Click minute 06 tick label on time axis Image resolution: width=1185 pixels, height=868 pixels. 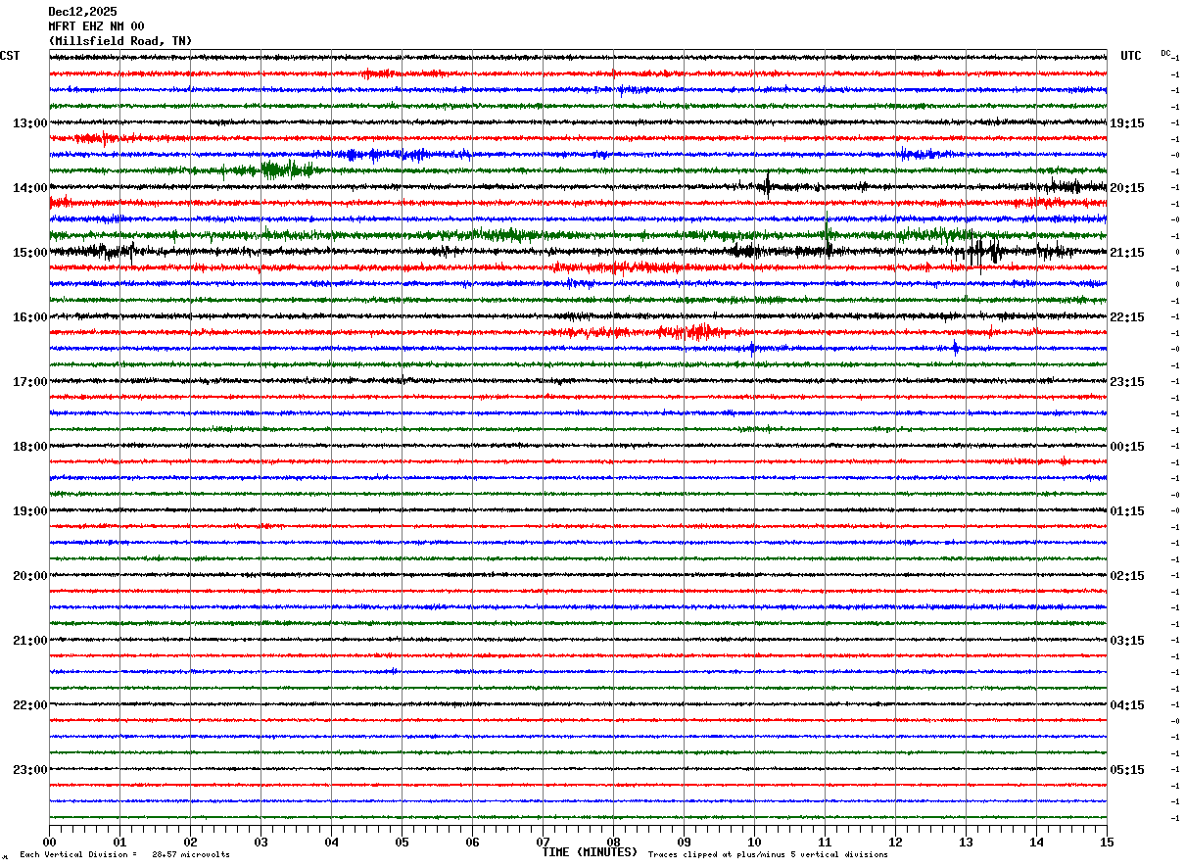472,842
